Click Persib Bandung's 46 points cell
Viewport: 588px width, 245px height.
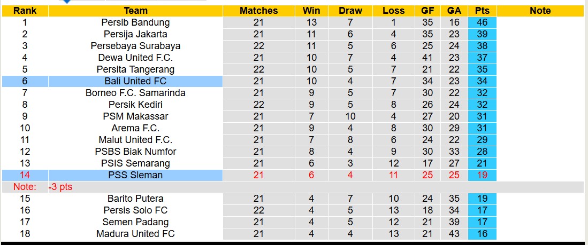pyautogui.click(x=482, y=22)
